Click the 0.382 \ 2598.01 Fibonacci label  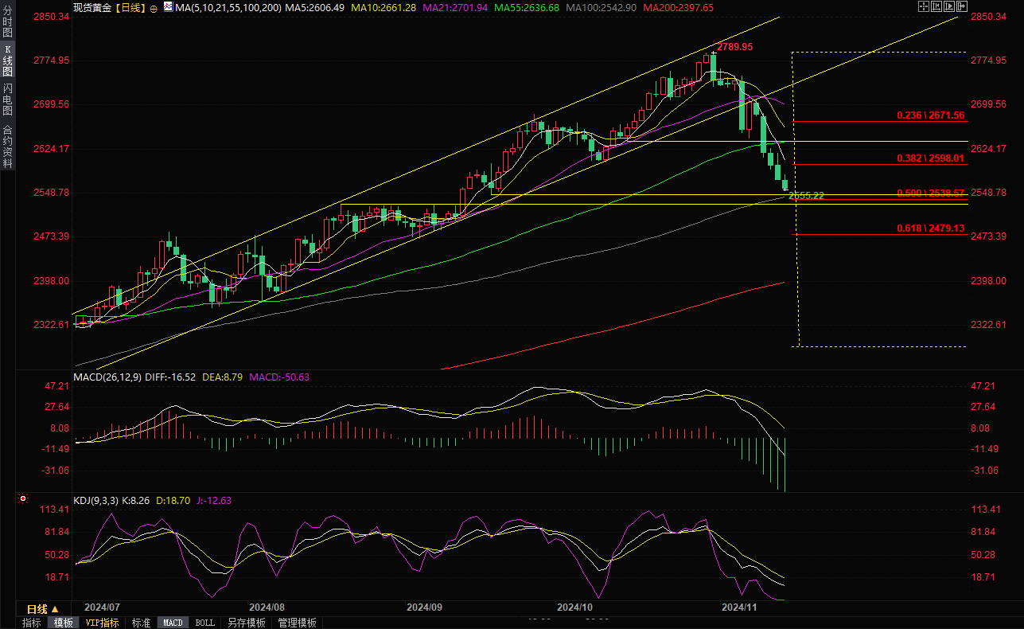[x=930, y=158]
